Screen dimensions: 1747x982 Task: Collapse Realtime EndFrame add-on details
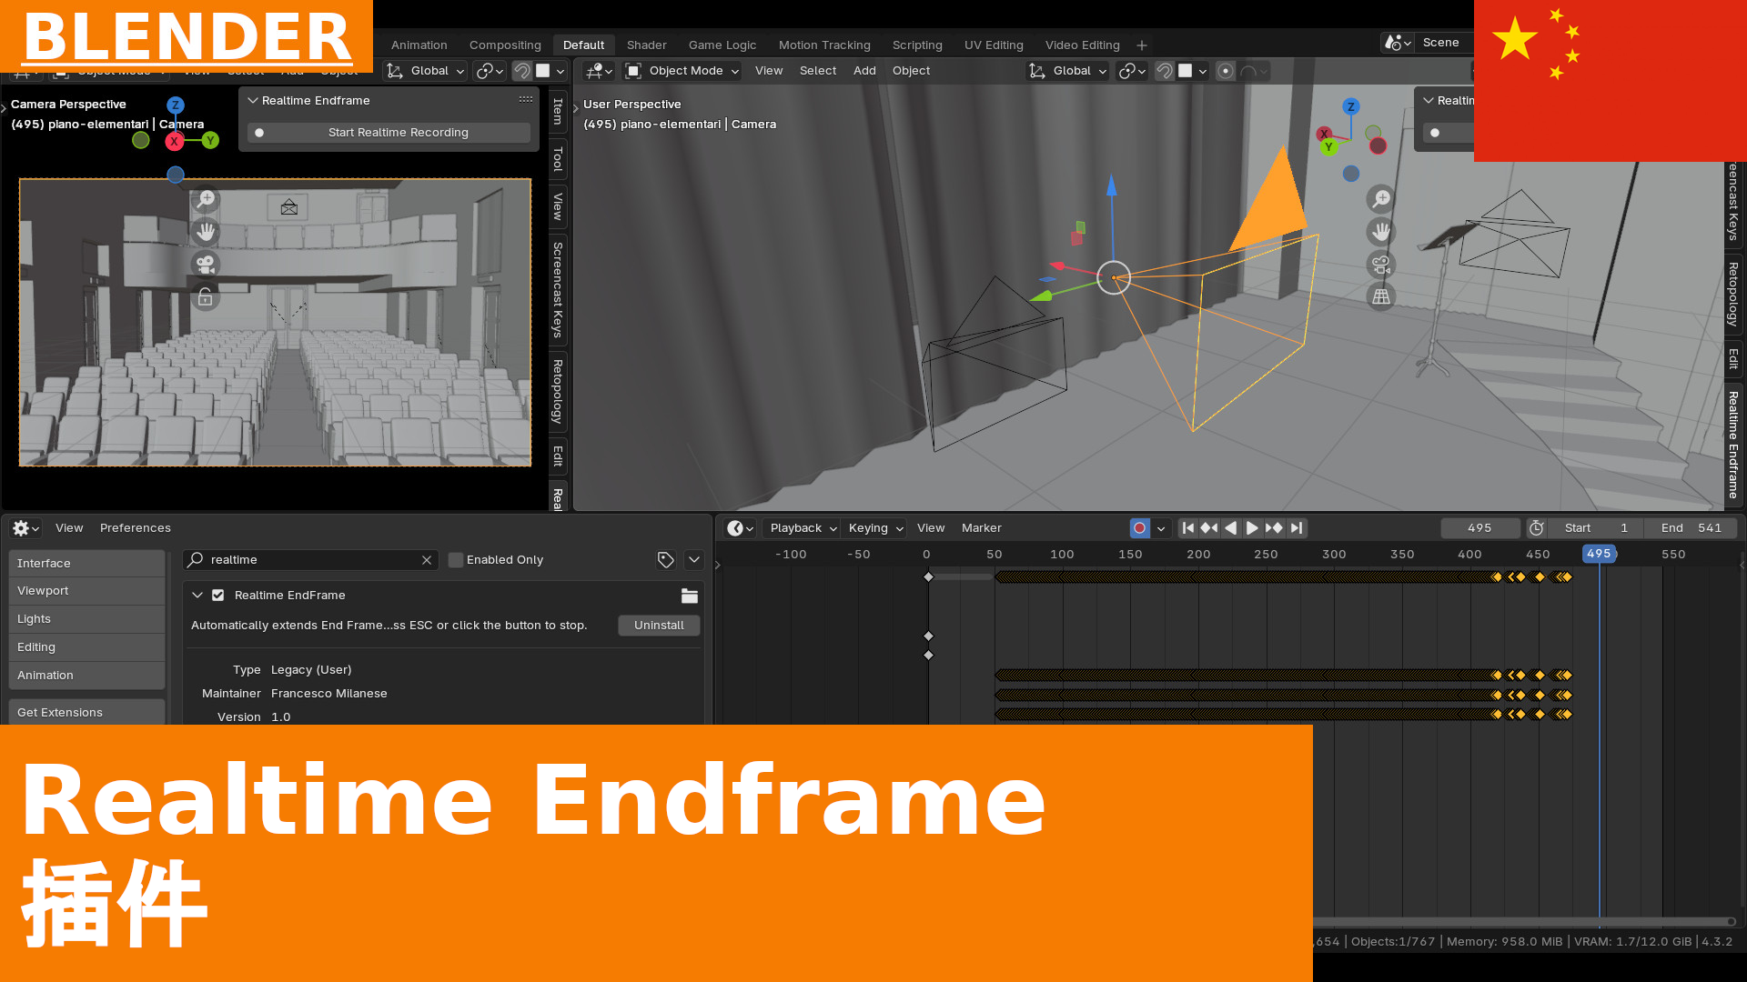tap(197, 596)
